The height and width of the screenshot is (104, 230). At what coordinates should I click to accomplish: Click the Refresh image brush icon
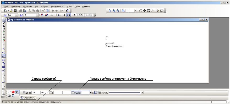pos(158,11)
